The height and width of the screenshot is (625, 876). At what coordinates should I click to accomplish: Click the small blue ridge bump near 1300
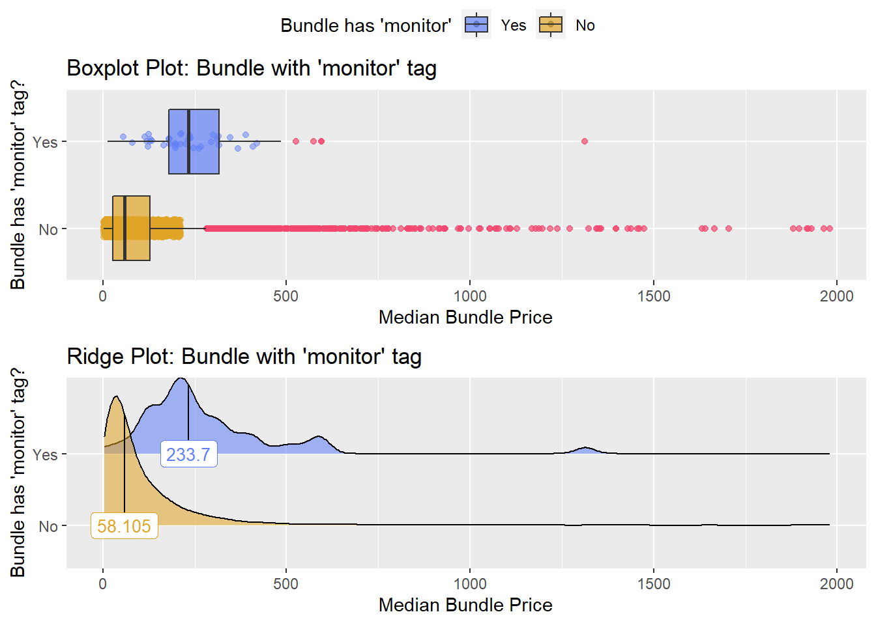[585, 451]
